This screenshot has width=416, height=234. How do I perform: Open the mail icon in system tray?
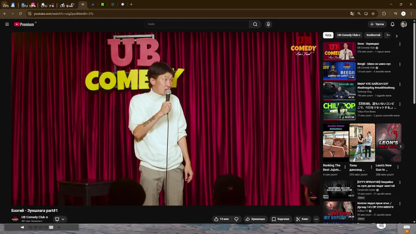click(407, 227)
